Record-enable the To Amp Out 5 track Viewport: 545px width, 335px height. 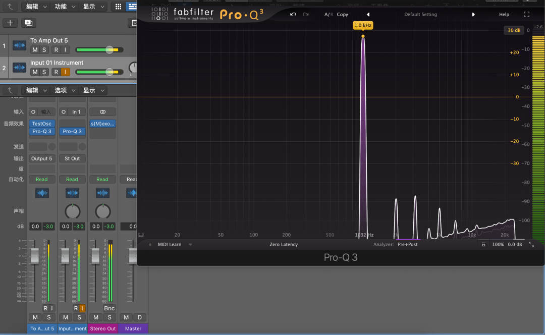[x=56, y=50]
